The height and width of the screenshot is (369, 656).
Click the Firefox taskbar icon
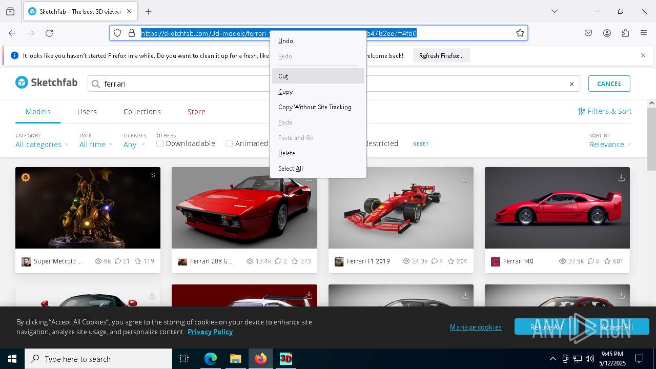[260, 359]
